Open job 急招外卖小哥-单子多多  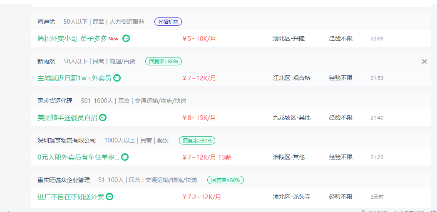pyautogui.click(x=72, y=38)
